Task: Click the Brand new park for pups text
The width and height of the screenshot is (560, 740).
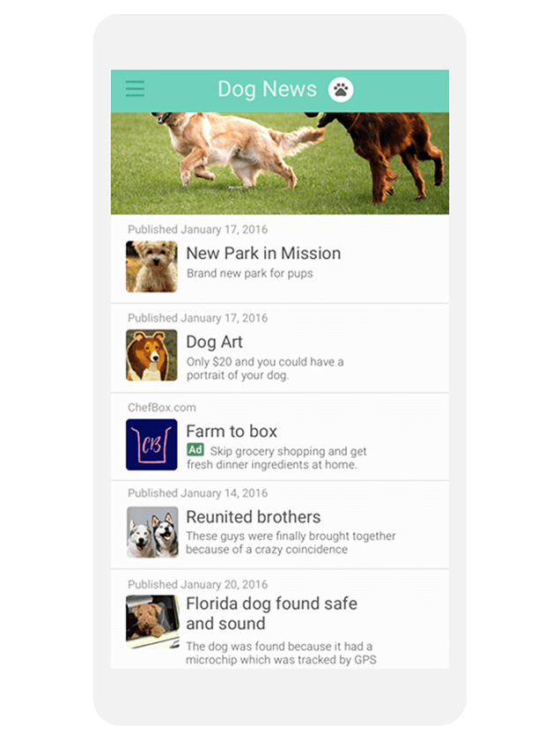Action: (x=249, y=274)
